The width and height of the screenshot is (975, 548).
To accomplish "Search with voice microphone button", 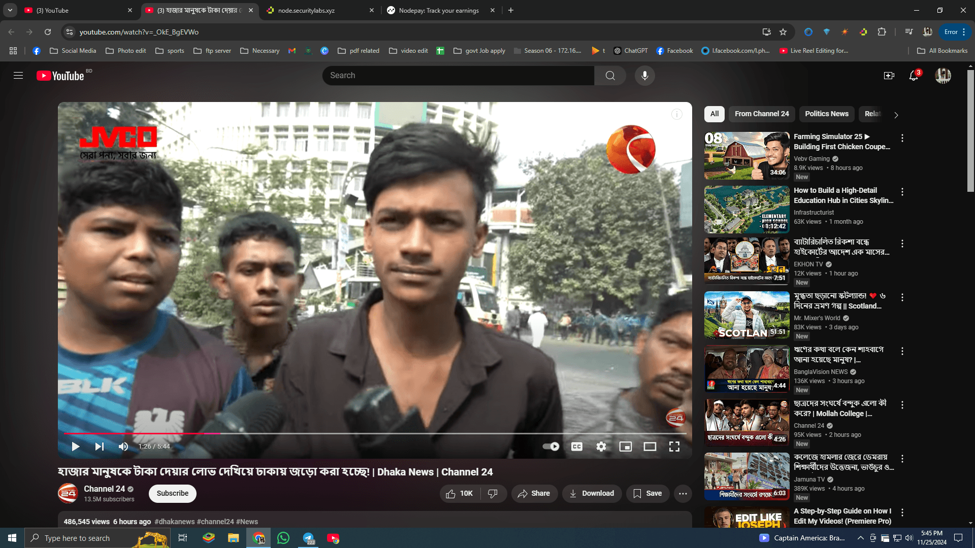I will (x=645, y=76).
